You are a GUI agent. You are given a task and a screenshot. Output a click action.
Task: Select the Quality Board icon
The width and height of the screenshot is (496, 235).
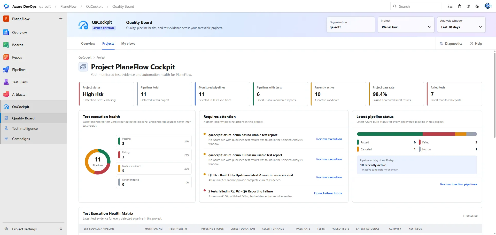(6, 118)
